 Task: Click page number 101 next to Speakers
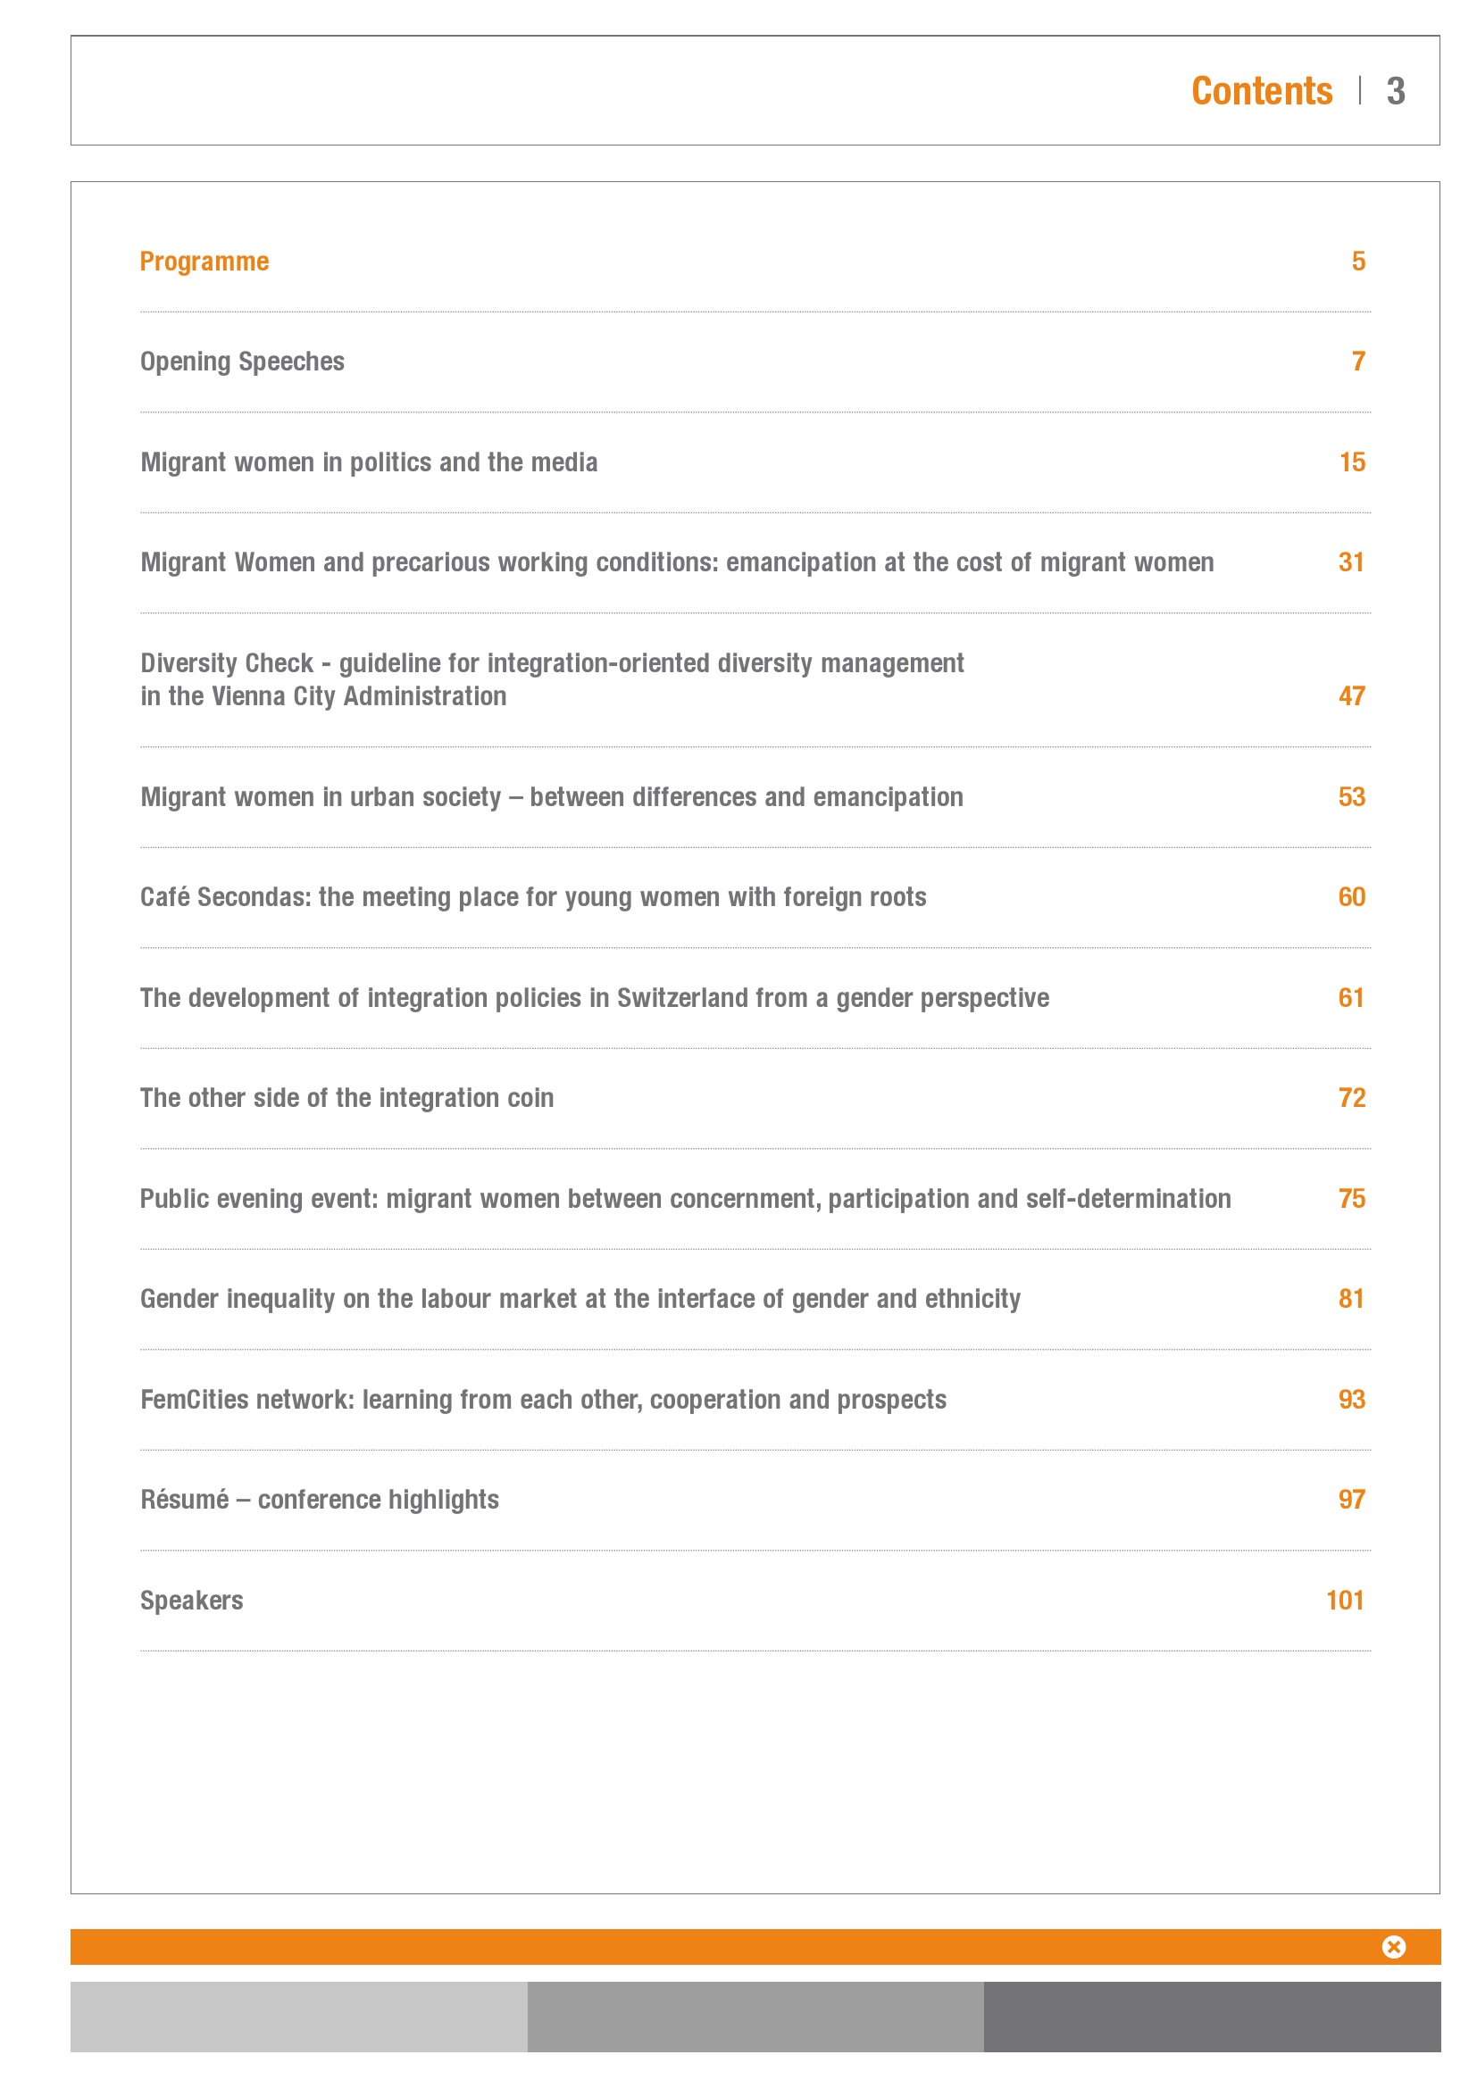tap(1344, 1601)
